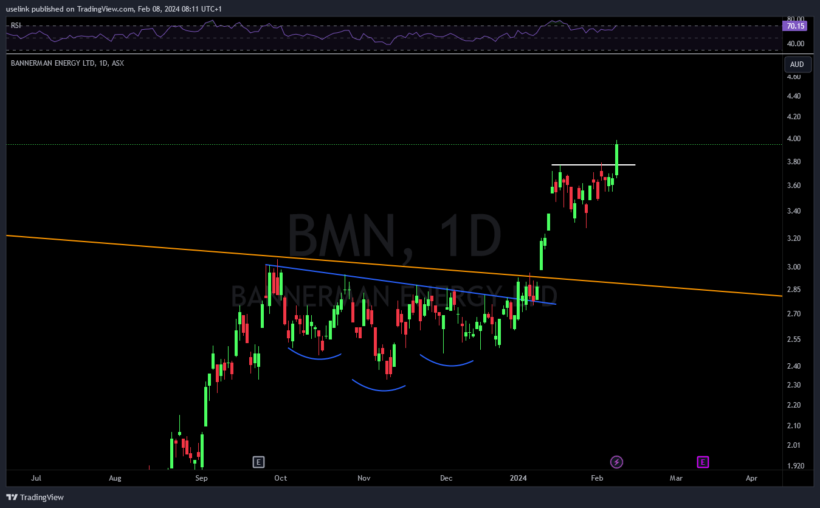The width and height of the screenshot is (820, 508).
Task: Click the 4.40 price axis label
Action: 794,96
